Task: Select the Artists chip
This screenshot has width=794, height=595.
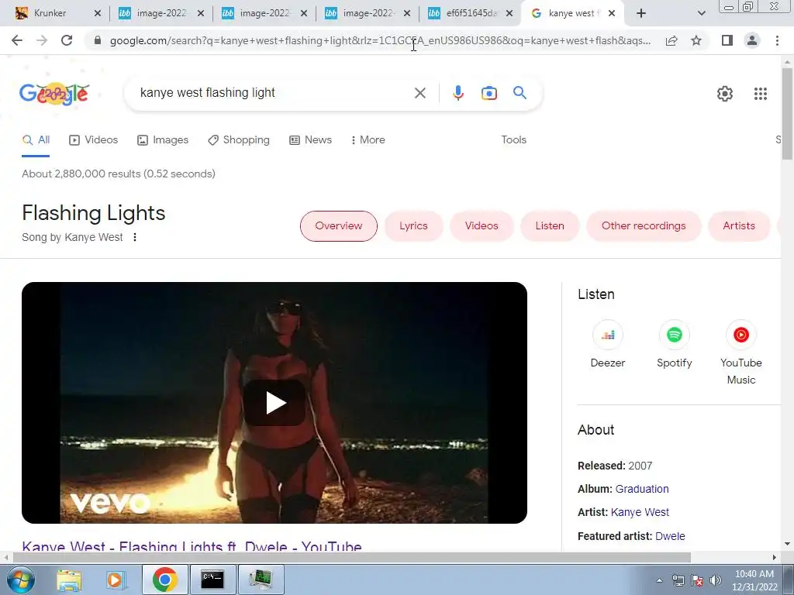Action: [x=738, y=226]
